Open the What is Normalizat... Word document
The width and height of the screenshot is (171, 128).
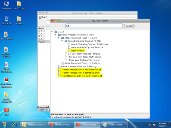click(x=6, y=67)
